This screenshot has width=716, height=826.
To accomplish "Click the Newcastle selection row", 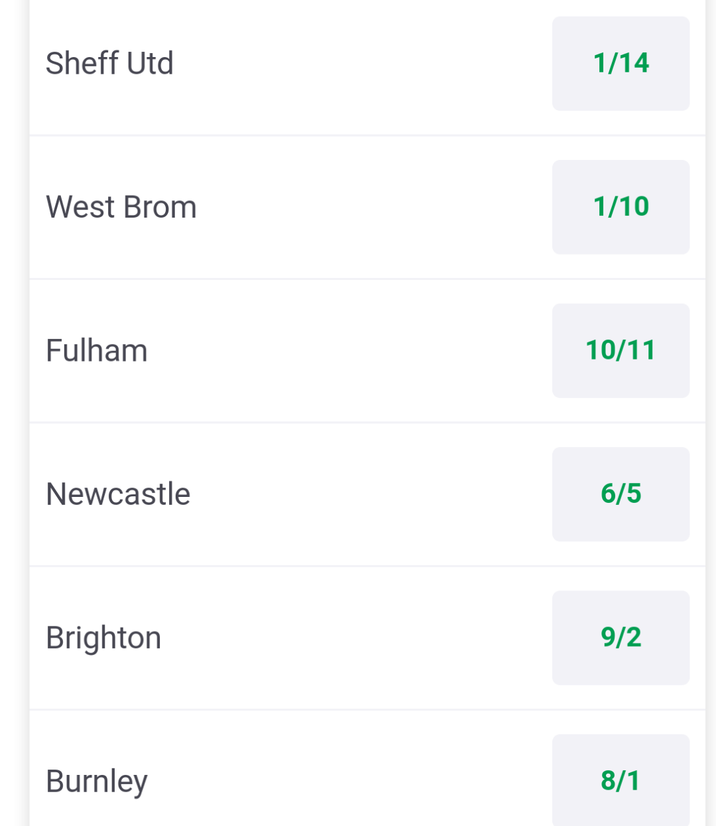I will pos(367,494).
